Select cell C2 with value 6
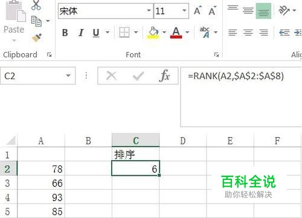302x218 pixels. point(135,168)
